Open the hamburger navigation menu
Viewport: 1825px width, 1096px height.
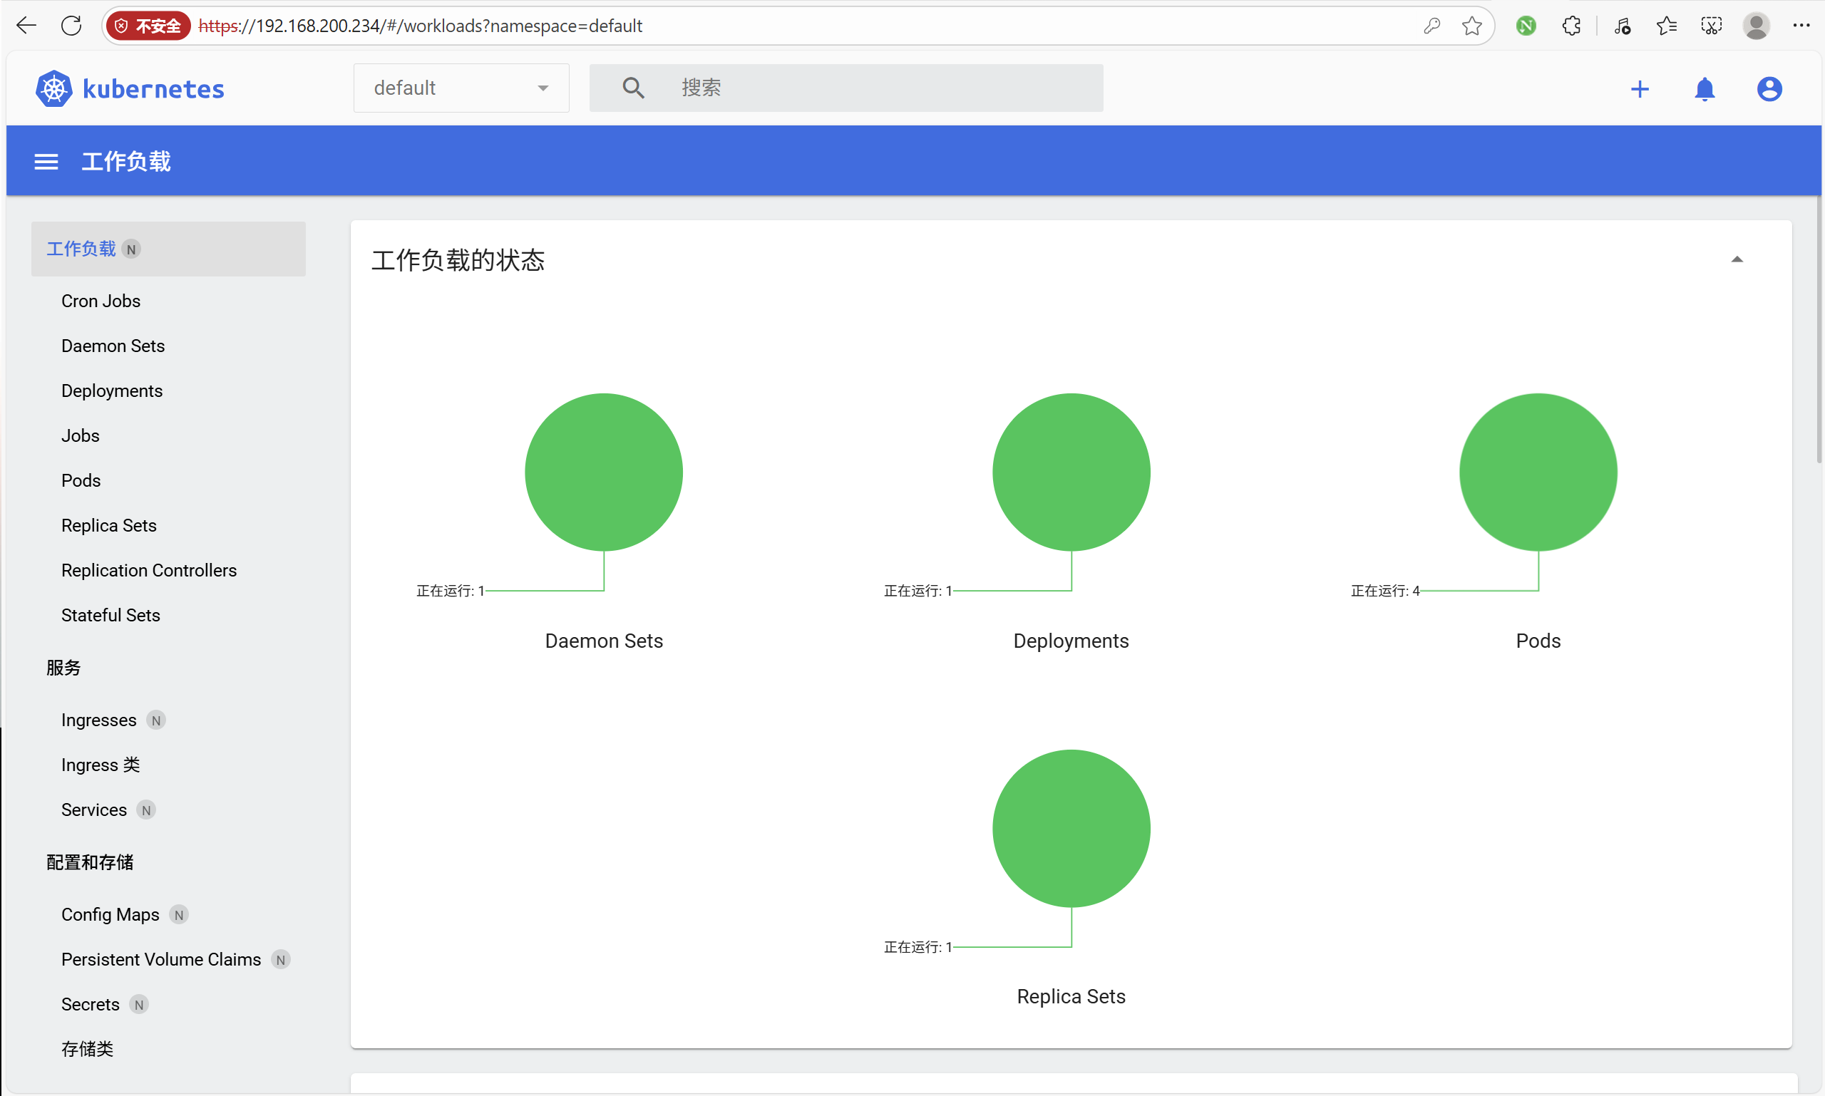pos(46,162)
